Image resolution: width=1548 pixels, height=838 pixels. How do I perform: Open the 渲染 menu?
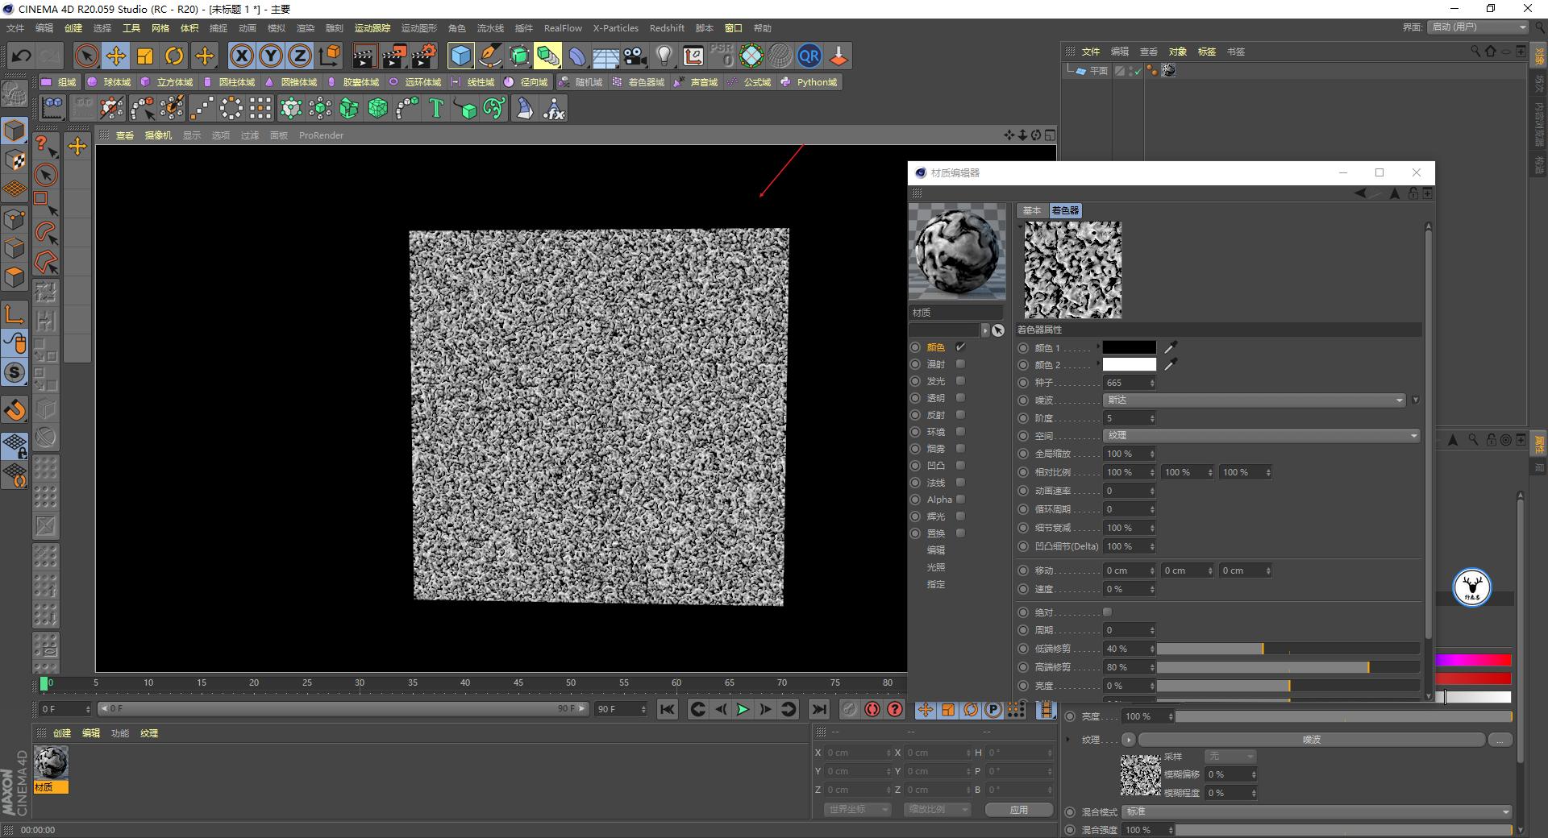point(306,27)
